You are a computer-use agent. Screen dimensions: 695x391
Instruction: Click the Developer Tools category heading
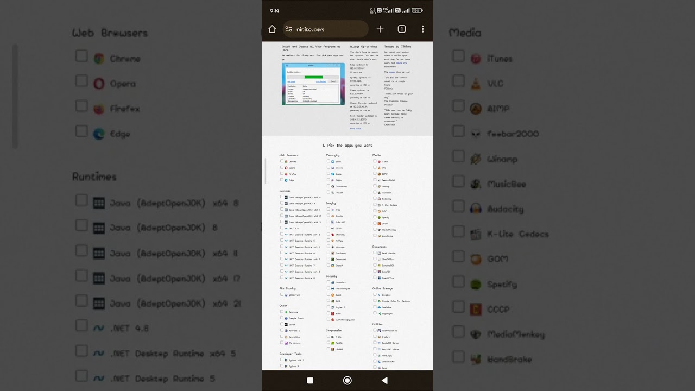pos(290,354)
